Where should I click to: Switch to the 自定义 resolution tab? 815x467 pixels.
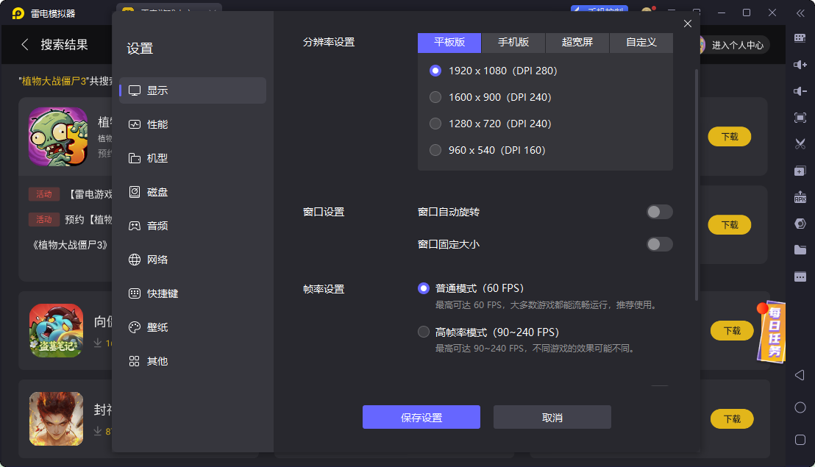pyautogui.click(x=641, y=43)
